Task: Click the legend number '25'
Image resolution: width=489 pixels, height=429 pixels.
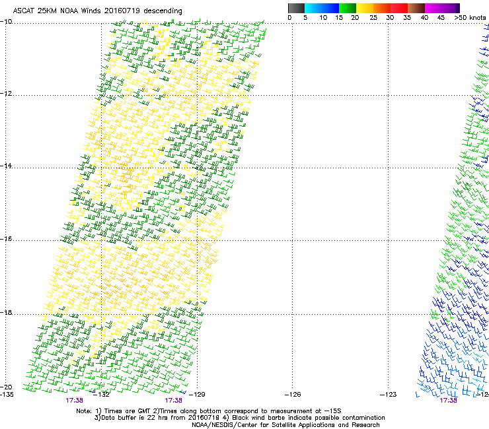Action: (x=373, y=18)
